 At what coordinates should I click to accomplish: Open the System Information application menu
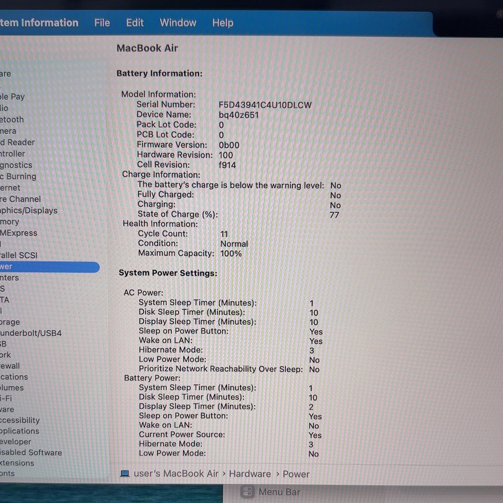[39, 23]
